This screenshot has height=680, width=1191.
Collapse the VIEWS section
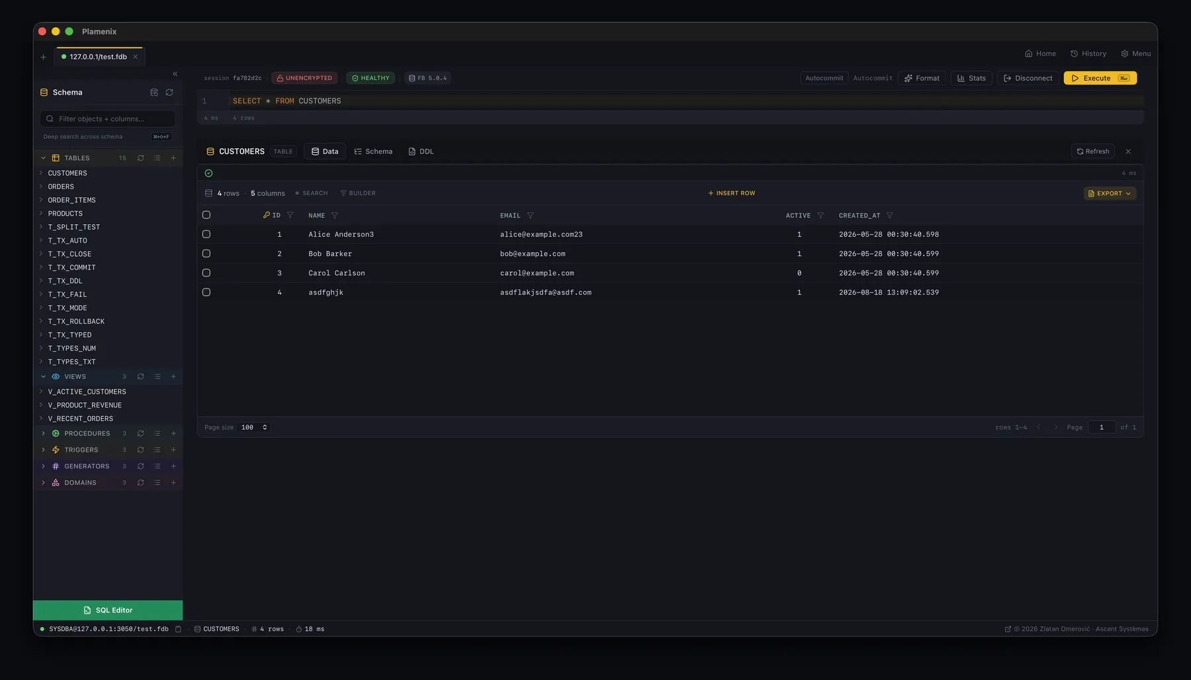44,377
